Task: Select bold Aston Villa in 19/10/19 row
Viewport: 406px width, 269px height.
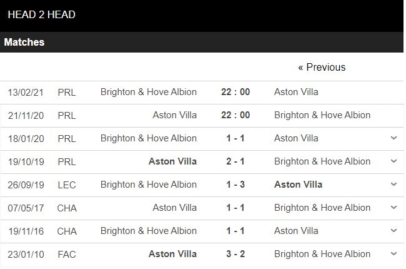Action: click(172, 161)
